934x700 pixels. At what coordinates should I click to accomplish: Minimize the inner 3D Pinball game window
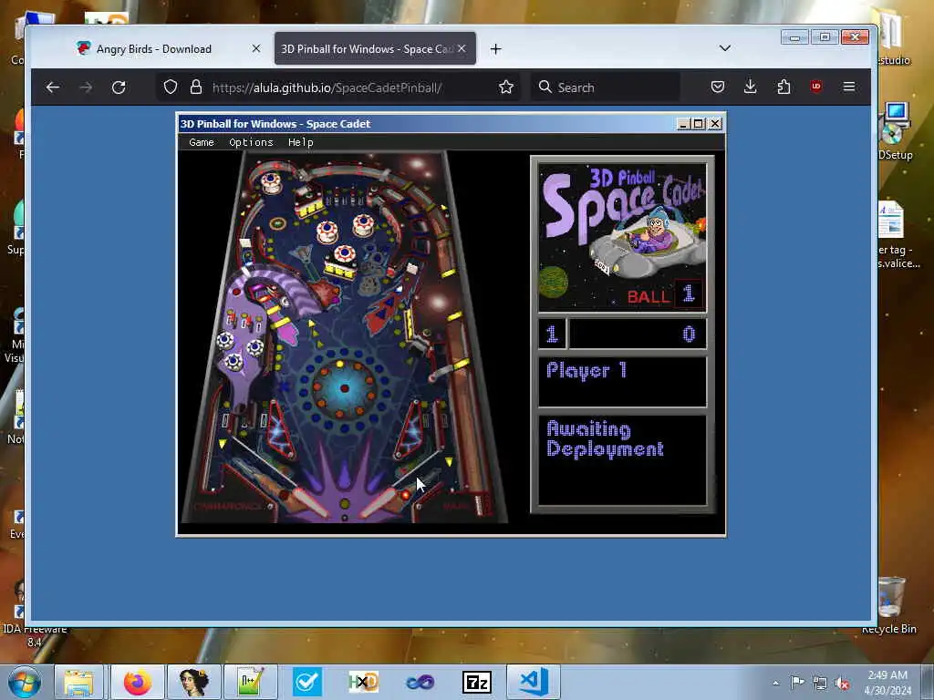[x=684, y=124]
